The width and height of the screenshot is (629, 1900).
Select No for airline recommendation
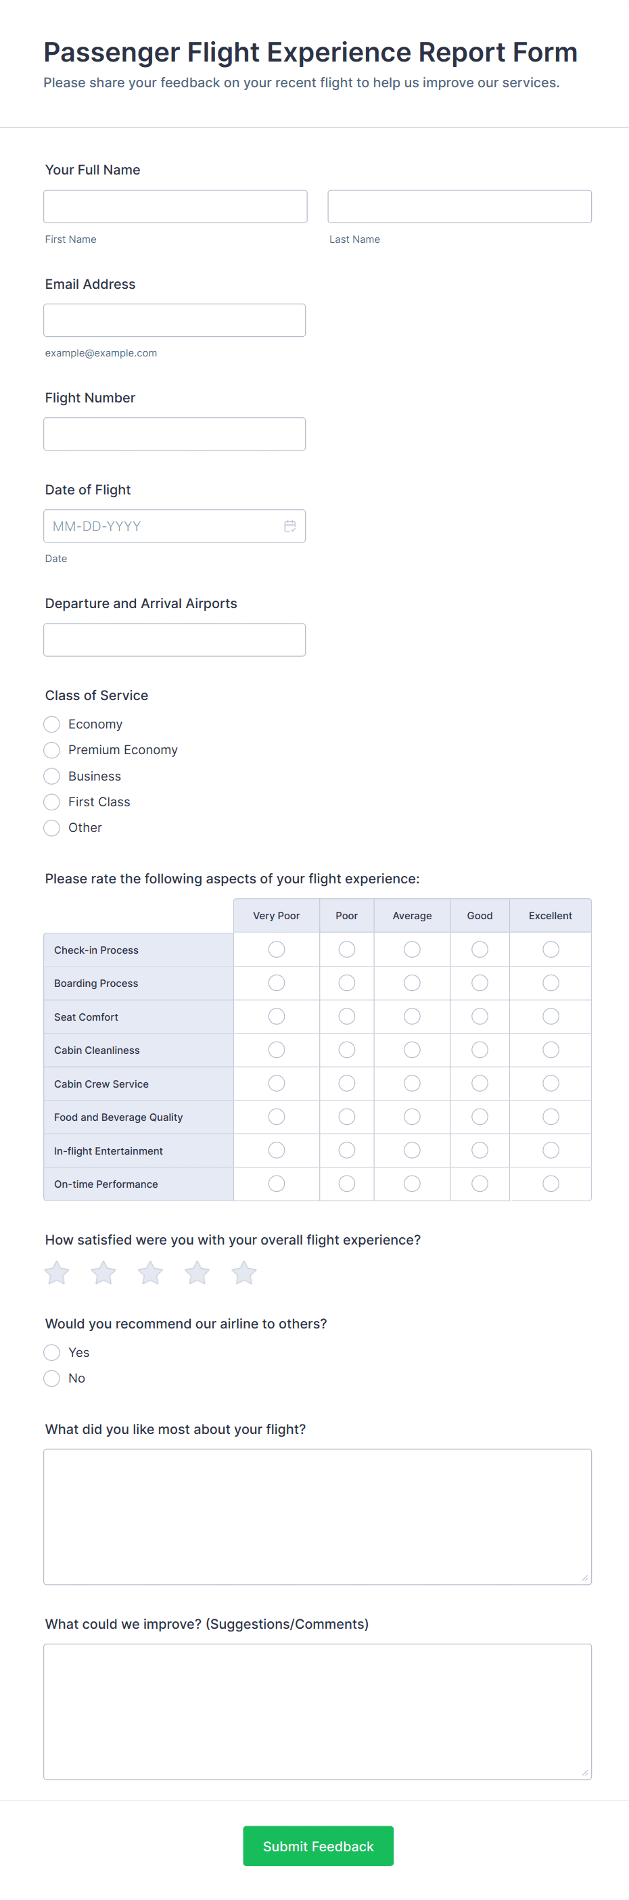coord(51,1378)
